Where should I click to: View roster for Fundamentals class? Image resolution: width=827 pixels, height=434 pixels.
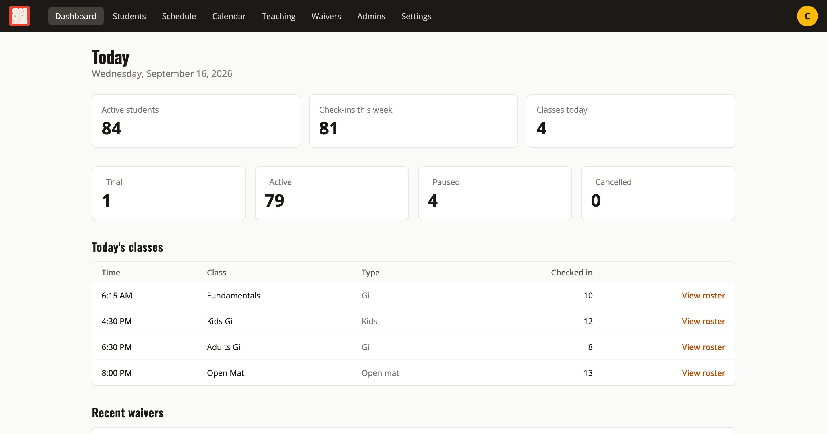[x=704, y=295]
